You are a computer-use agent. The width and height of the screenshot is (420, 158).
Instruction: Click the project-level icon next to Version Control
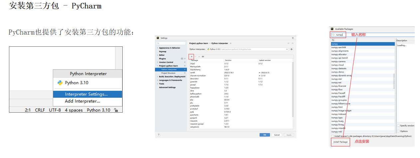(185, 62)
